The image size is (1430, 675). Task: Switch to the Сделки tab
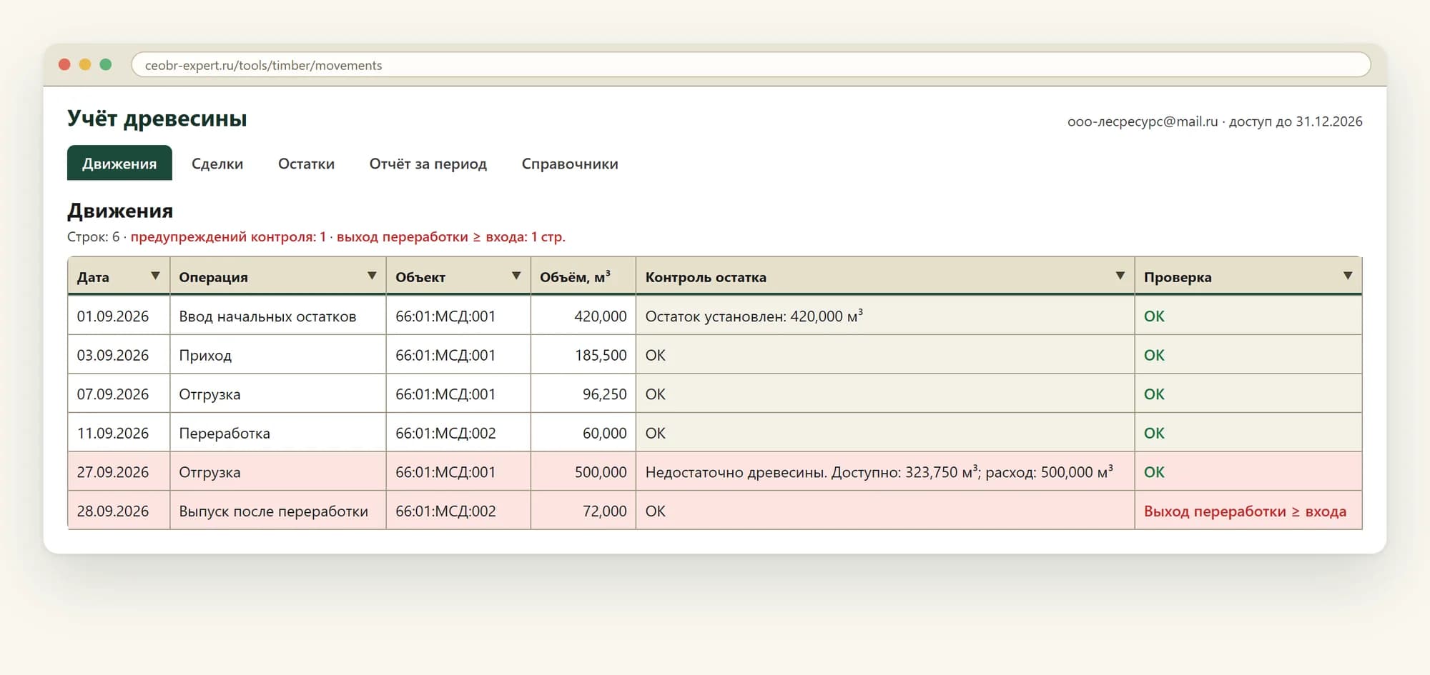click(217, 164)
